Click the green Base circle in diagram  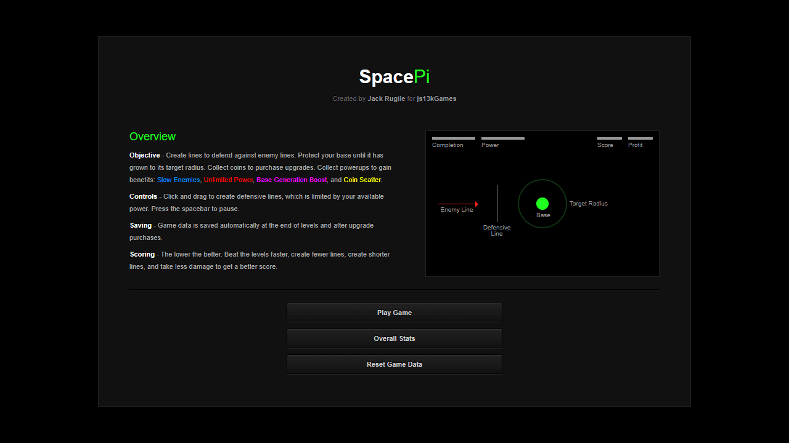point(542,204)
